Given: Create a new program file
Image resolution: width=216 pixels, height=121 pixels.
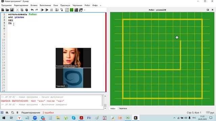Looking at the screenshot, I should (3, 10).
